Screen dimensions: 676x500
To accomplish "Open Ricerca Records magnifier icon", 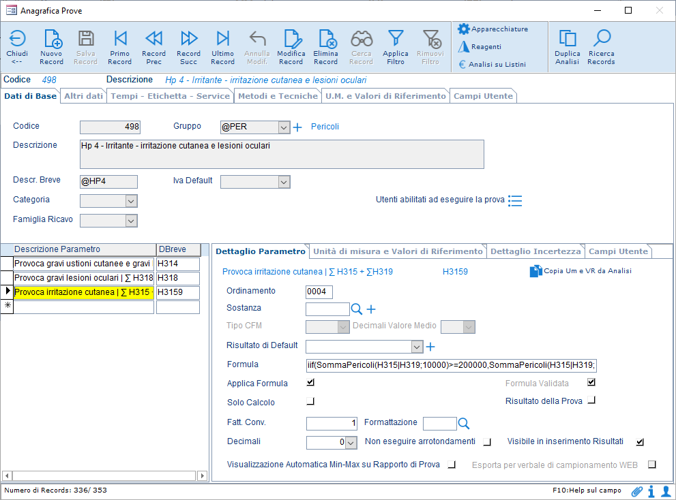I will 602,38.
